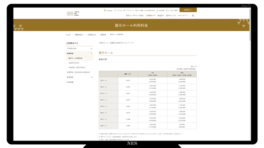This screenshot has height=148, width=264.
Task: Click the globe icon beside language
Action: [x=105, y=10]
